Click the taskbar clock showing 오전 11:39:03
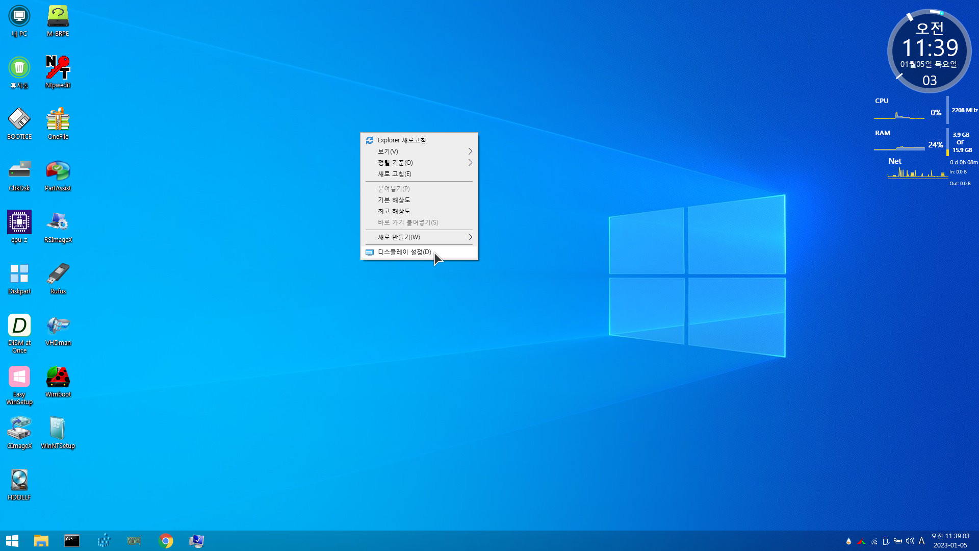The width and height of the screenshot is (979, 551). [950, 541]
